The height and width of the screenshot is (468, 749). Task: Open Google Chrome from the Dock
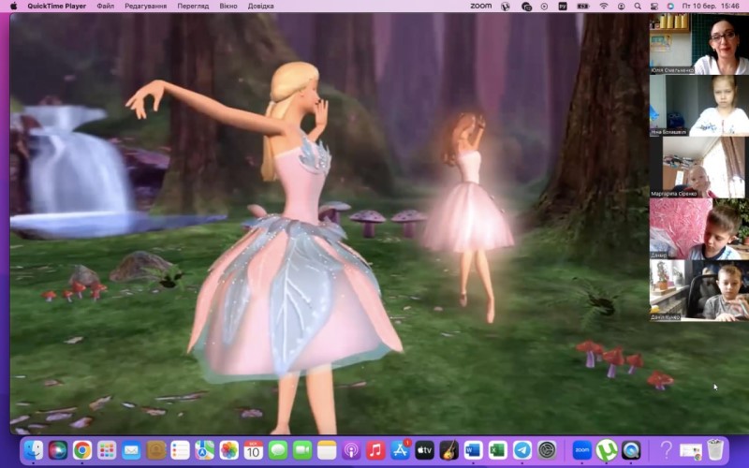pos(82,450)
